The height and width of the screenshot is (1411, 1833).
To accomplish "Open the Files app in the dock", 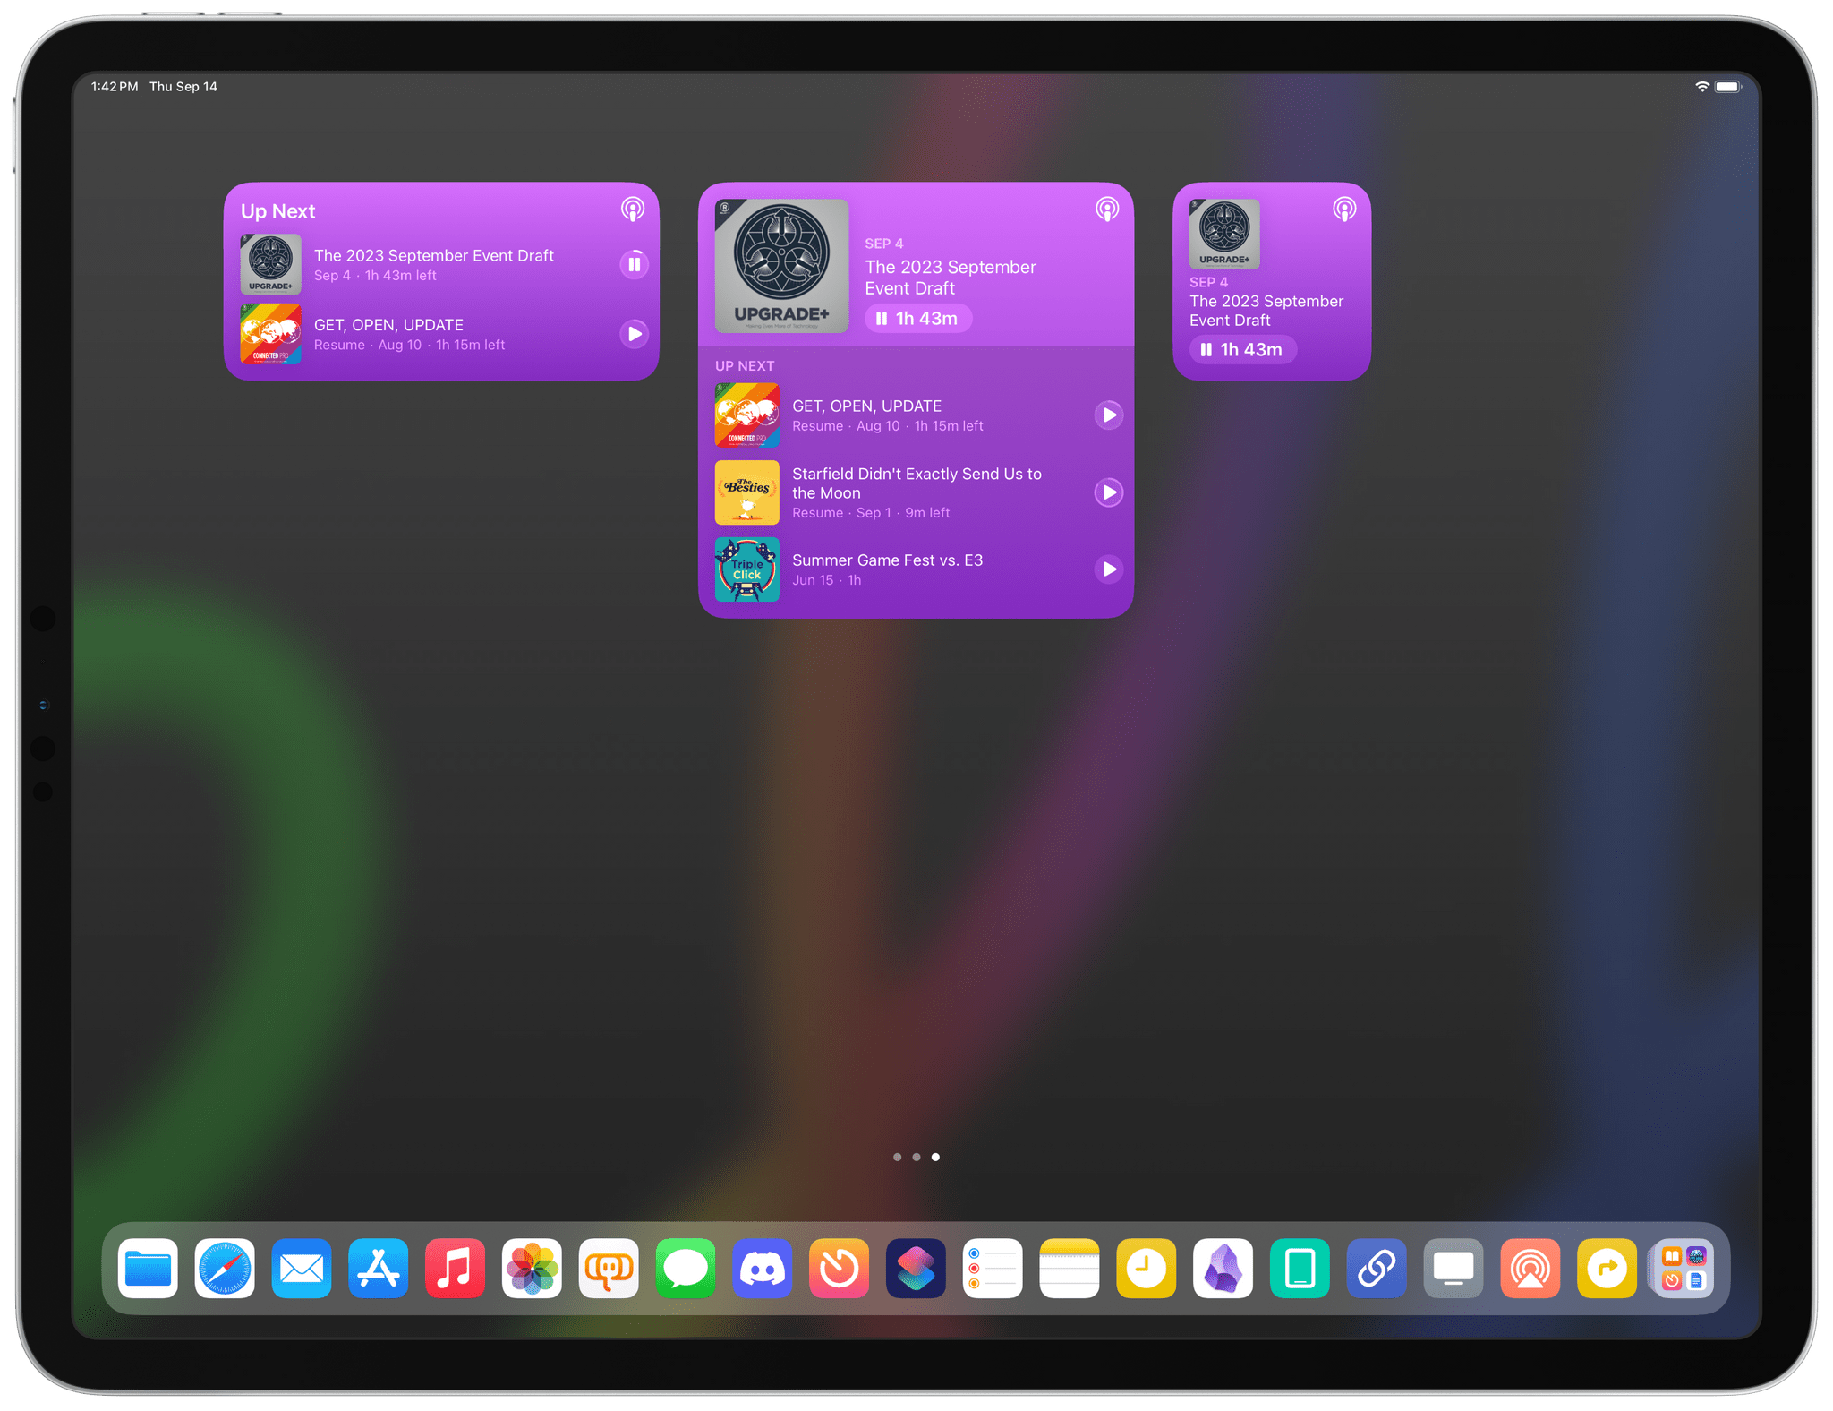I will [x=148, y=1268].
